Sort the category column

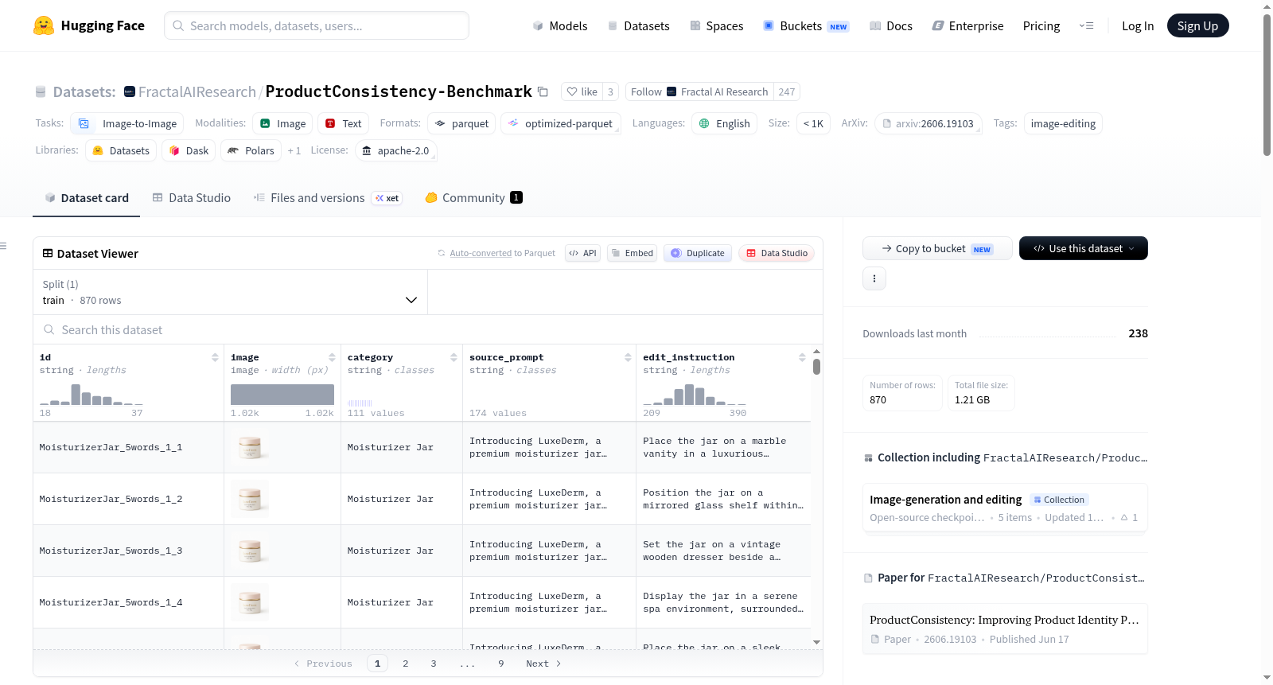coord(454,357)
